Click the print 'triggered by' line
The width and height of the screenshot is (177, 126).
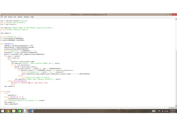click(43, 72)
